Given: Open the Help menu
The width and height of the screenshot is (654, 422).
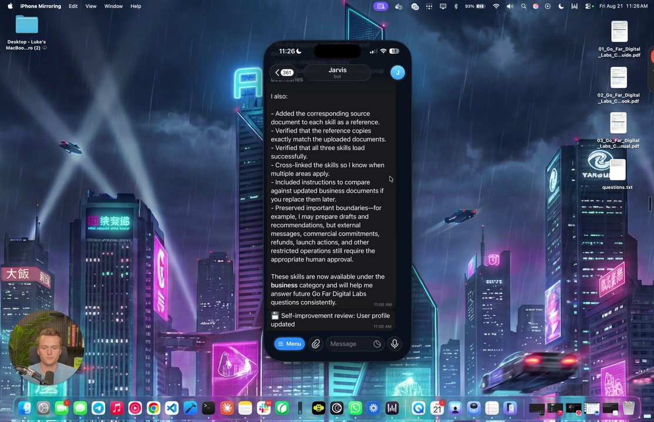Looking at the screenshot, I should tap(136, 6).
